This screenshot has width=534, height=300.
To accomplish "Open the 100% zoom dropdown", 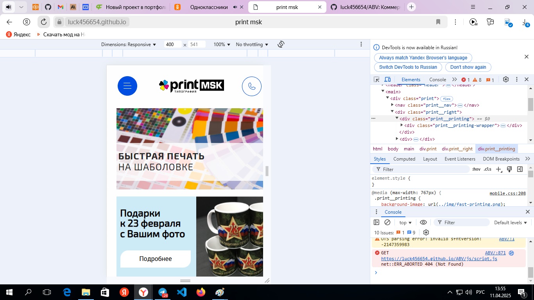I will (222, 45).
